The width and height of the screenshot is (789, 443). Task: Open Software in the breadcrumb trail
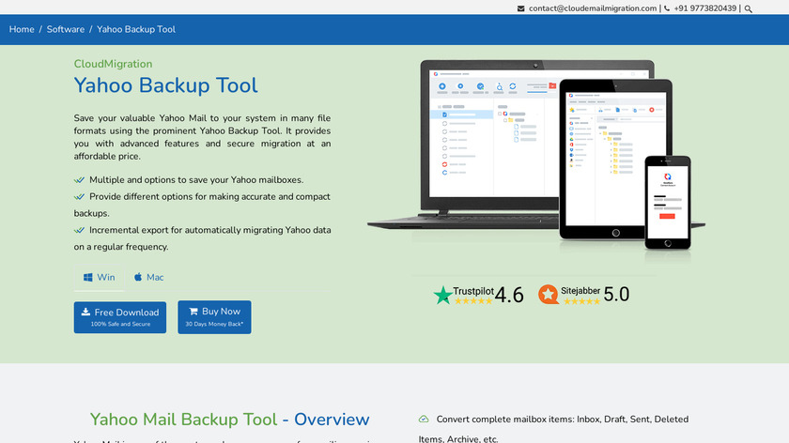66,29
